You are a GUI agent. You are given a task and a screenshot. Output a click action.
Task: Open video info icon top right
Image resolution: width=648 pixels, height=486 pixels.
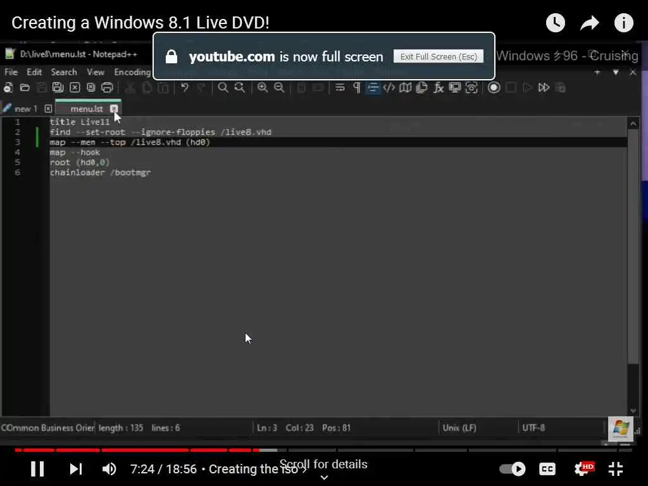(x=623, y=23)
